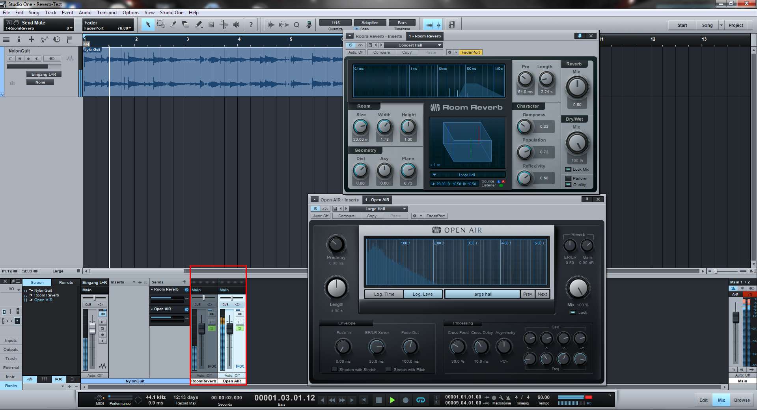Open the Project page button
The width and height of the screenshot is (757, 410).
click(736, 25)
